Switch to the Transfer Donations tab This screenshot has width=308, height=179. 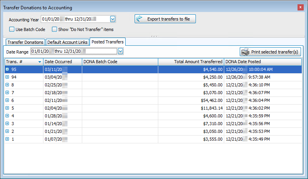[26, 42]
